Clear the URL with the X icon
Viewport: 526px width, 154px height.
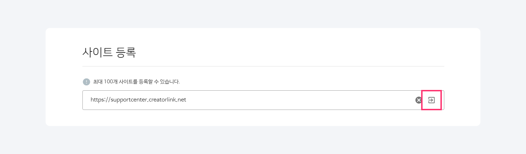(x=418, y=100)
